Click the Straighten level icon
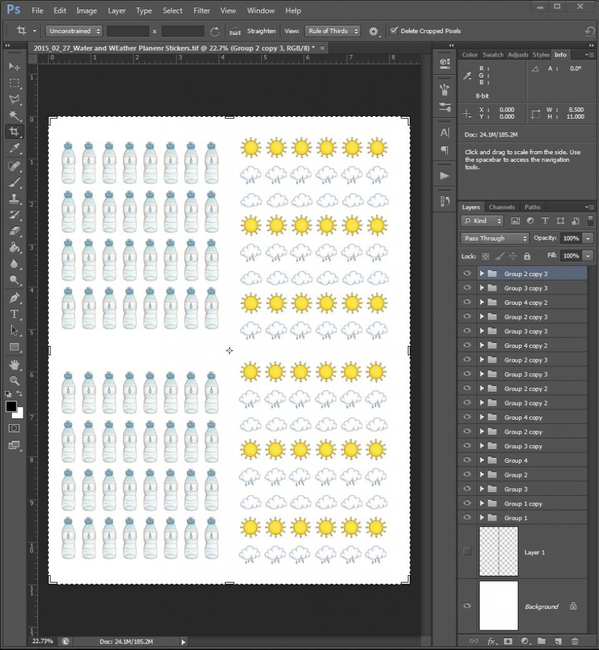This screenshot has height=650, width=599. click(235, 31)
